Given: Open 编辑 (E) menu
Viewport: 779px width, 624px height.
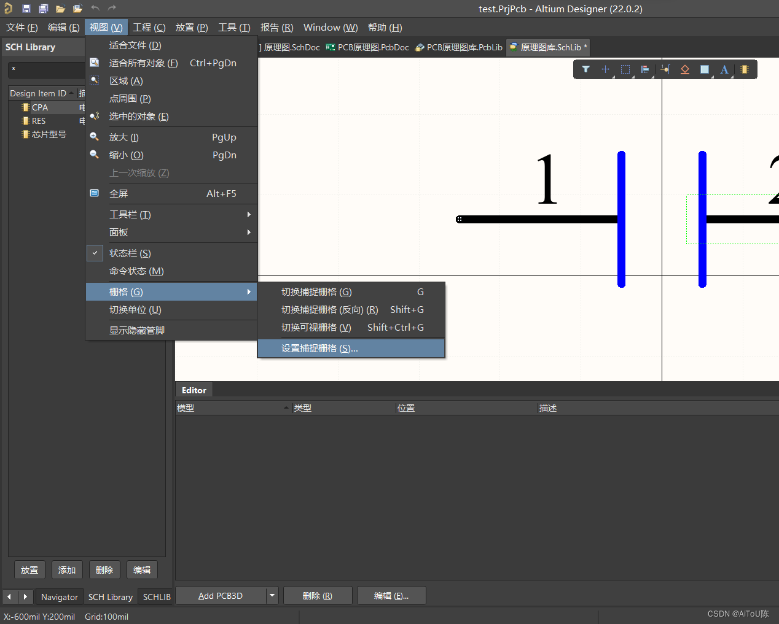Looking at the screenshot, I should (64, 28).
